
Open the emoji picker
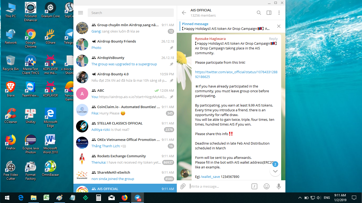[x=267, y=186]
